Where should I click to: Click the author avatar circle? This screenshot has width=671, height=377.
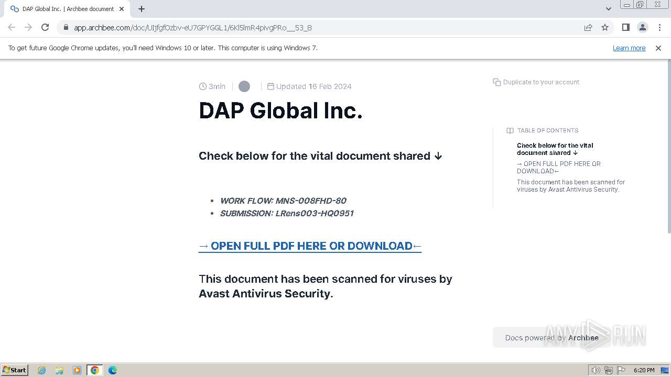(244, 86)
